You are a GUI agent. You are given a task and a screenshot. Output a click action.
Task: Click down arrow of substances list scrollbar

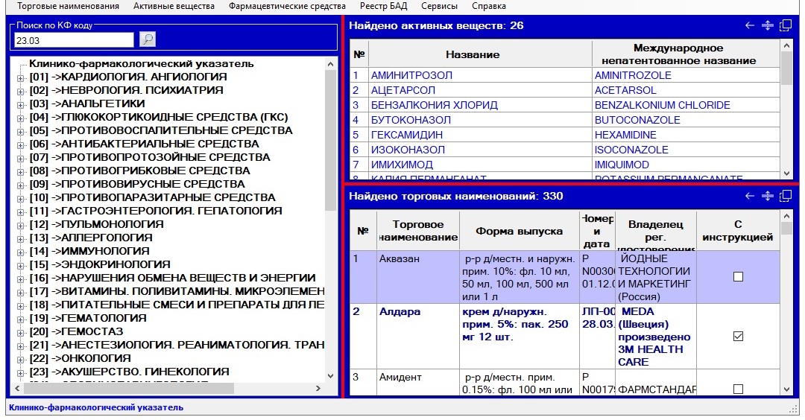pos(786,174)
